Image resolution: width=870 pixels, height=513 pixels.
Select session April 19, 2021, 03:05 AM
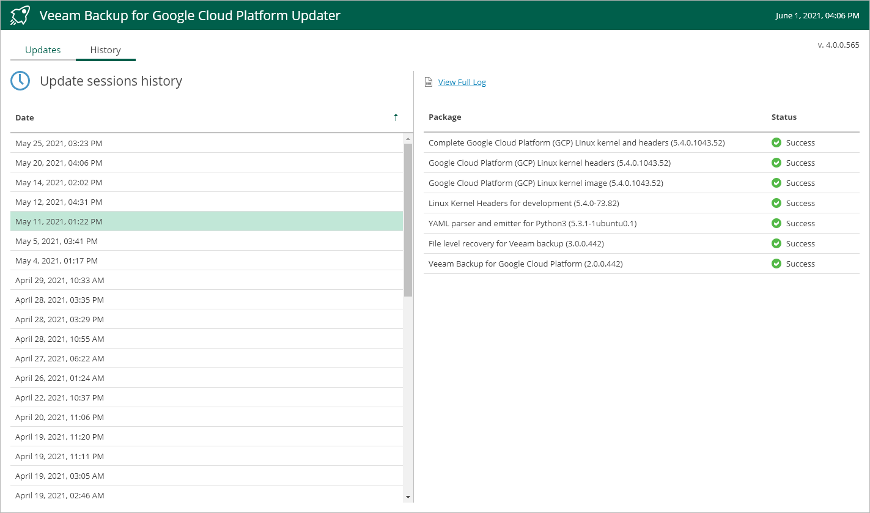coord(207,476)
